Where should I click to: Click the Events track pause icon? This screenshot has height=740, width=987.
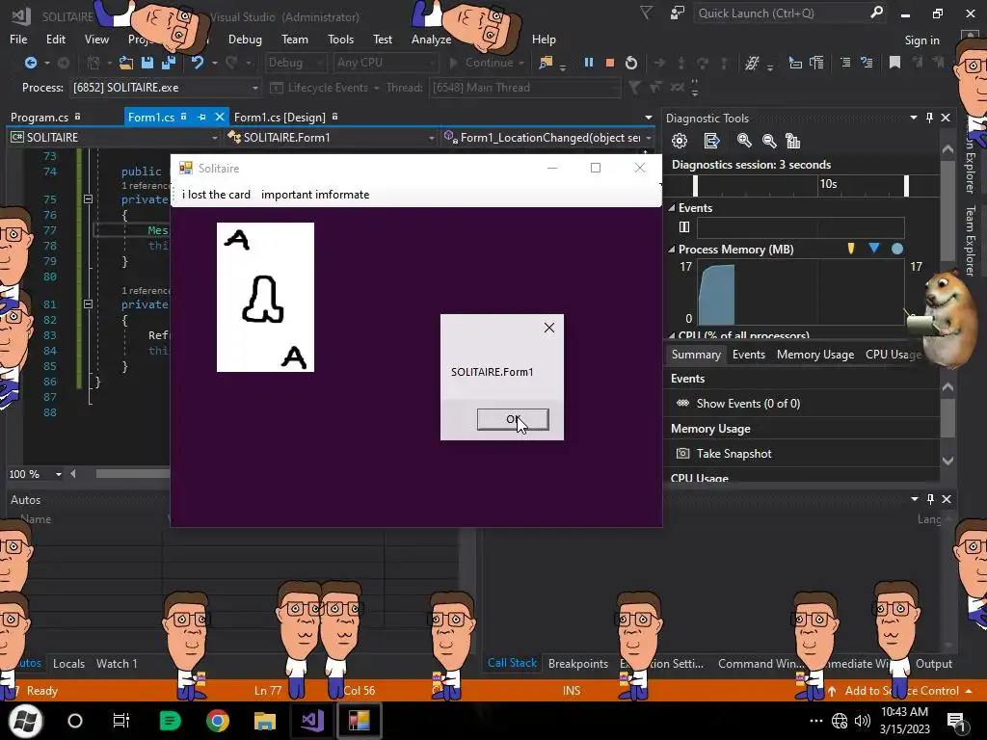tap(684, 226)
